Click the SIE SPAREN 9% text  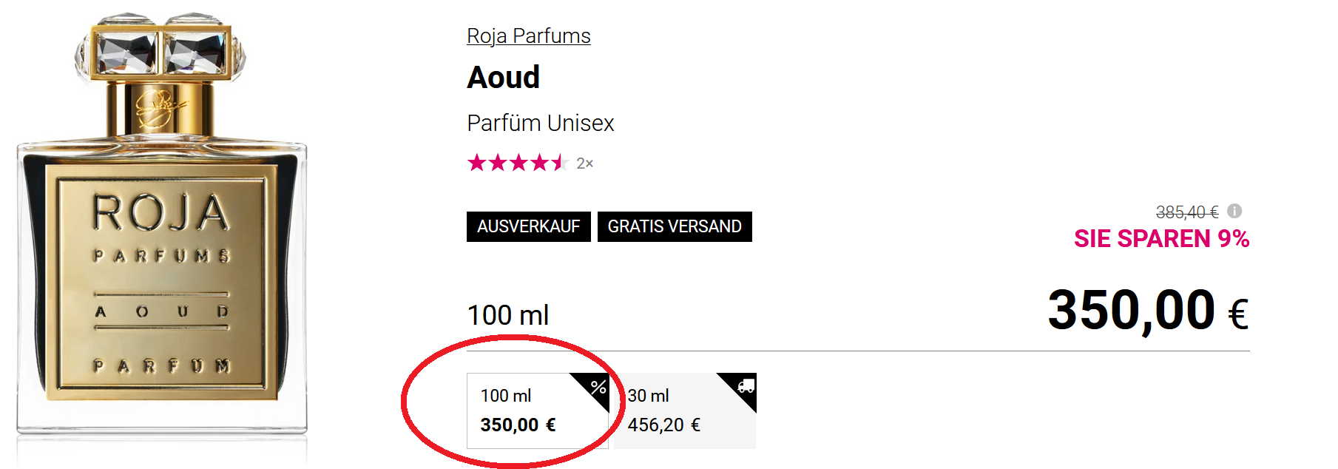coord(1161,239)
